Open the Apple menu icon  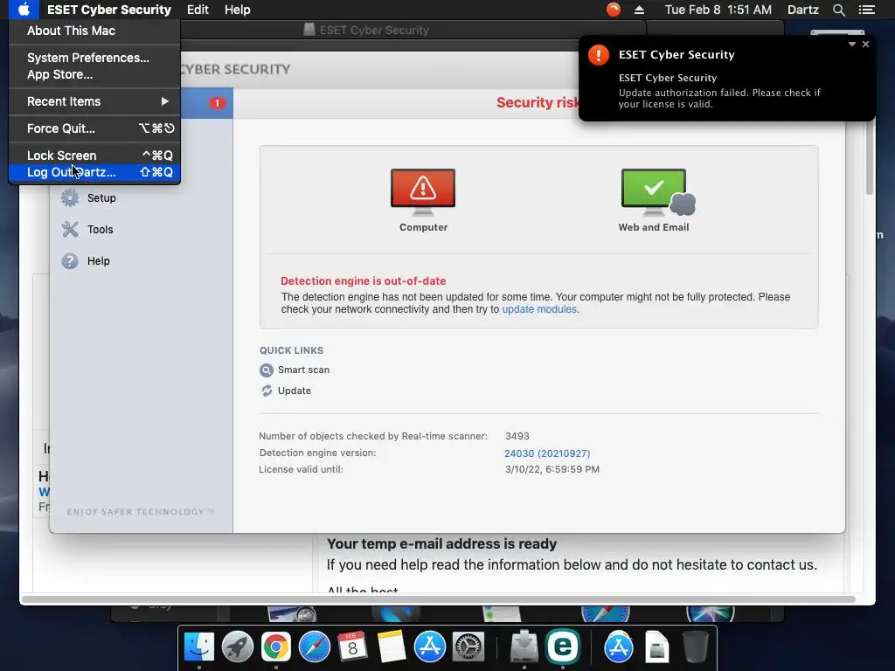tap(24, 10)
